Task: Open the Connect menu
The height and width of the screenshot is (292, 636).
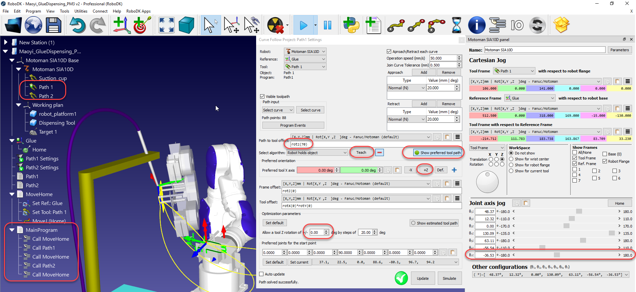Action: coord(100,11)
